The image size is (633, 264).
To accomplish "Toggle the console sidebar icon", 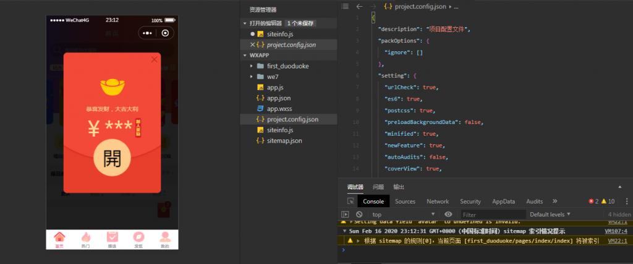I will (345, 215).
